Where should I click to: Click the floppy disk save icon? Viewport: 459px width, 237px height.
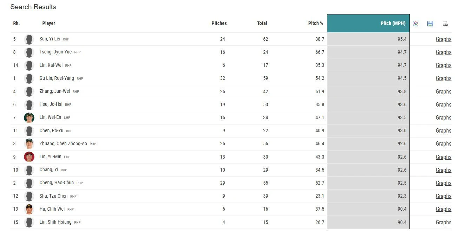coord(430,24)
